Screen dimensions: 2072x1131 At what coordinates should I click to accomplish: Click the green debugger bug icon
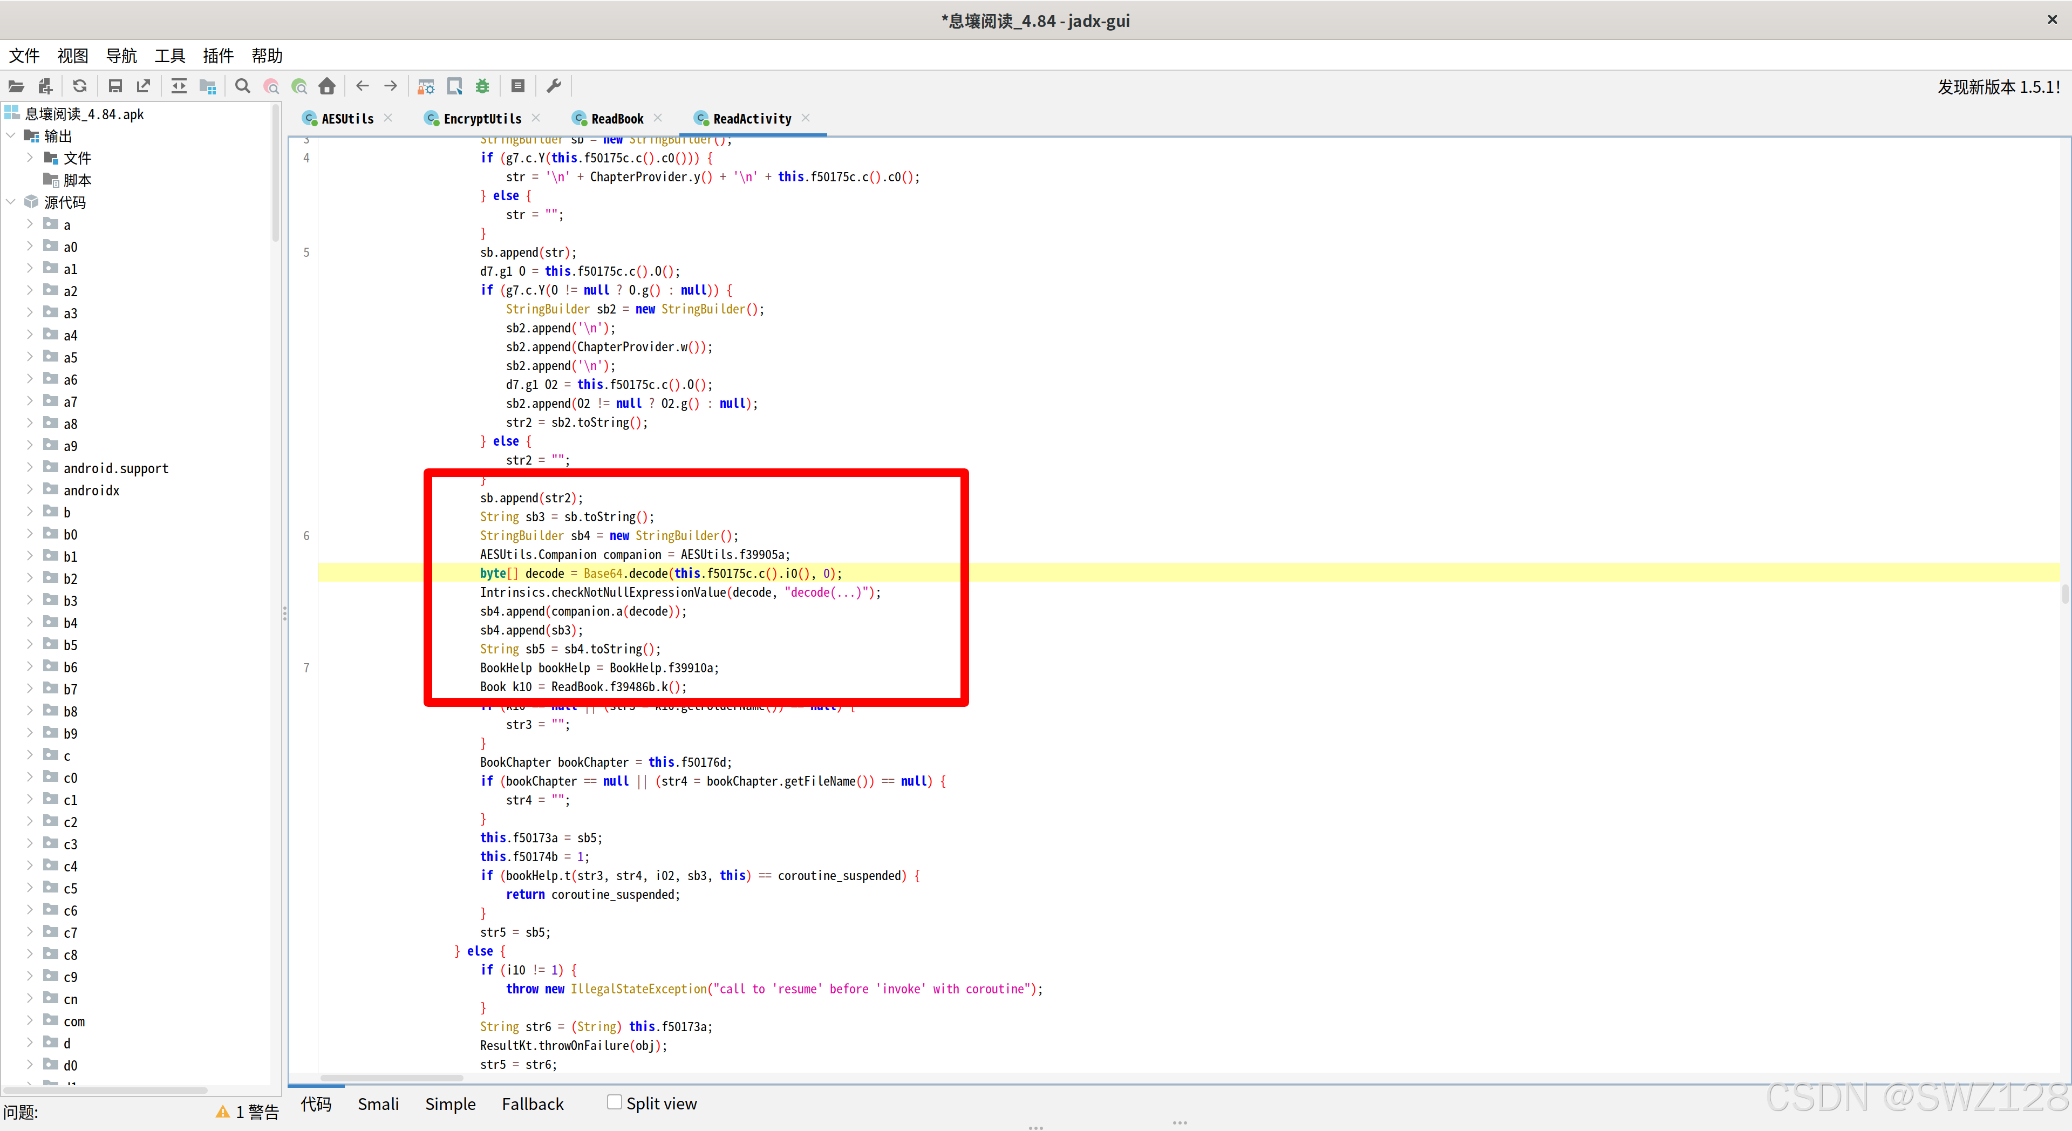(x=482, y=86)
